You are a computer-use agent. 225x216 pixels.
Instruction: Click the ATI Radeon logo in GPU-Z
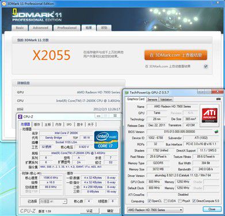click(x=209, y=115)
